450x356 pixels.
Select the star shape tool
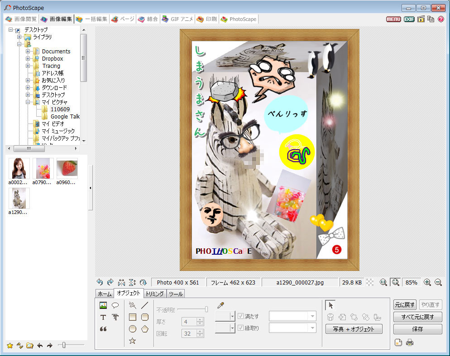pos(132,341)
